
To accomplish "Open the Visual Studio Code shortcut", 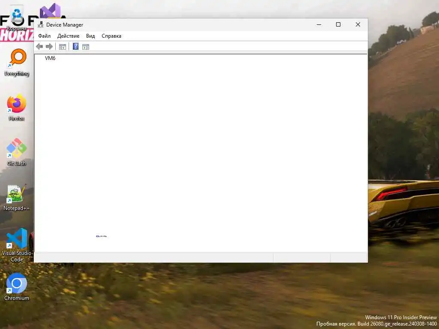I will click(17, 245).
